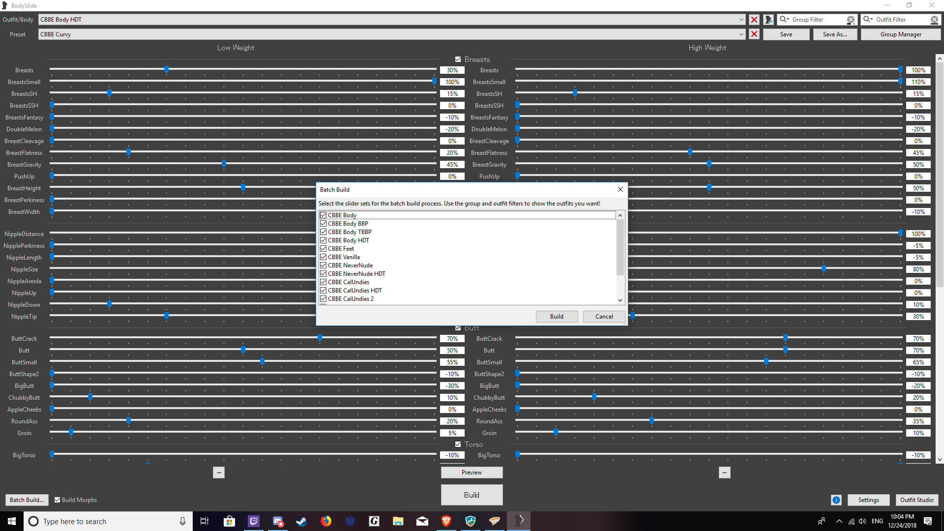
Task: Toggle the Breasts category checkbox
Action: point(458,59)
